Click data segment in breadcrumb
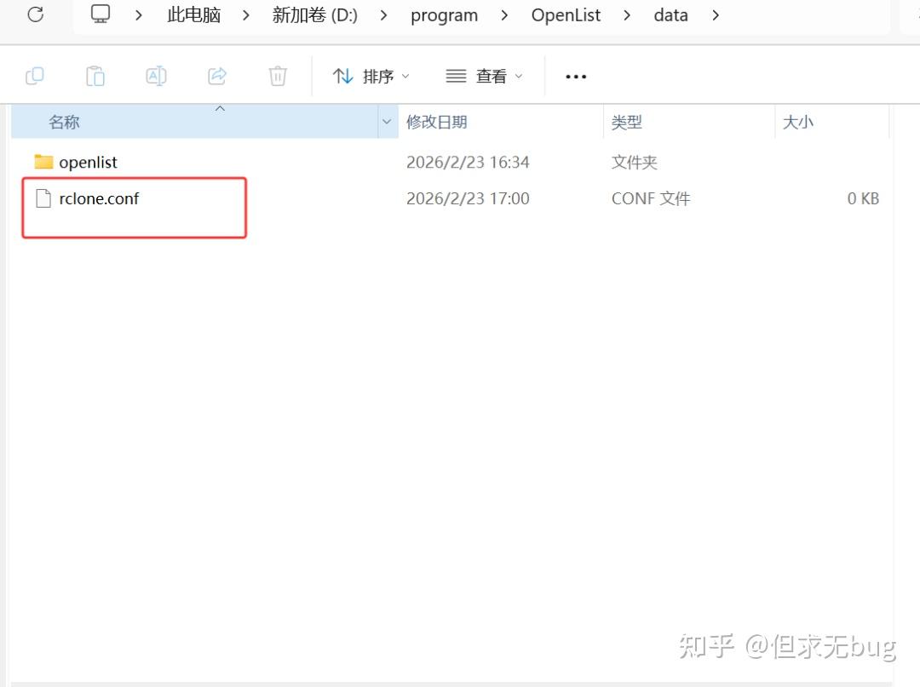 click(670, 14)
